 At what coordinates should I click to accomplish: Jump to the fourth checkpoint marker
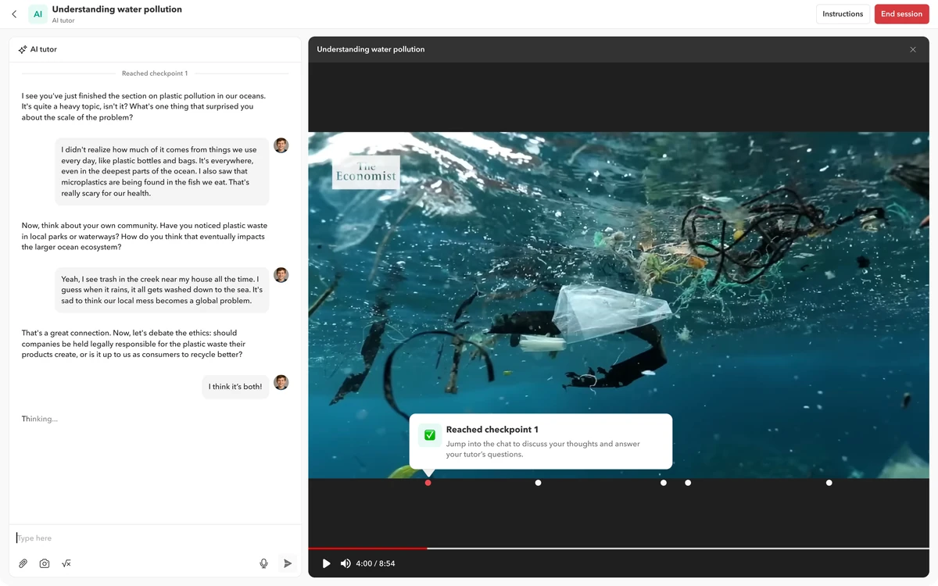pos(688,483)
